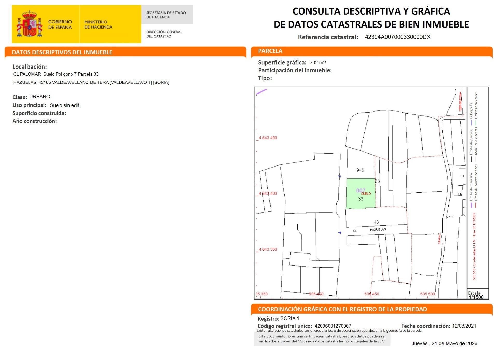Click the 'Fecha coordinación:' label

tap(426, 326)
